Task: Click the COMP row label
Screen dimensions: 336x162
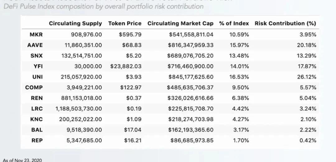Action: tap(34, 87)
